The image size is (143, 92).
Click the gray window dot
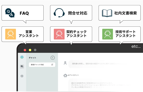pos(35,50)
